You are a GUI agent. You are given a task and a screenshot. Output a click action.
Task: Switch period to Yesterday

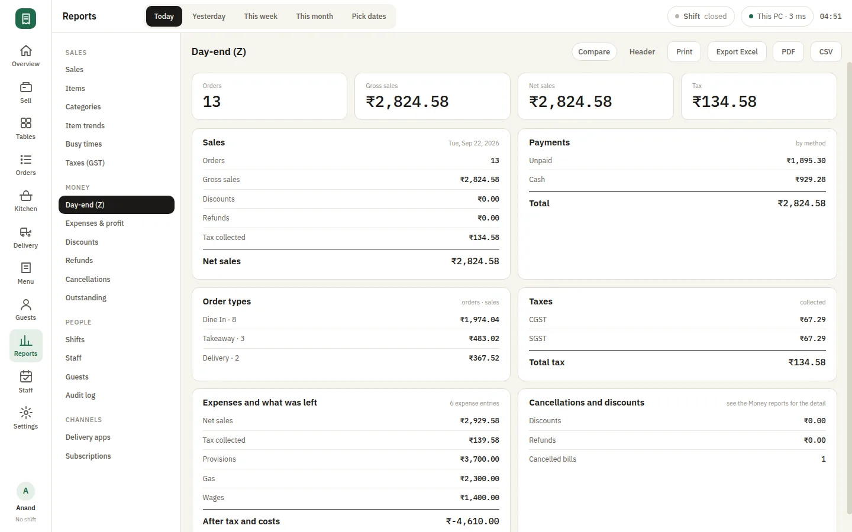pyautogui.click(x=209, y=17)
